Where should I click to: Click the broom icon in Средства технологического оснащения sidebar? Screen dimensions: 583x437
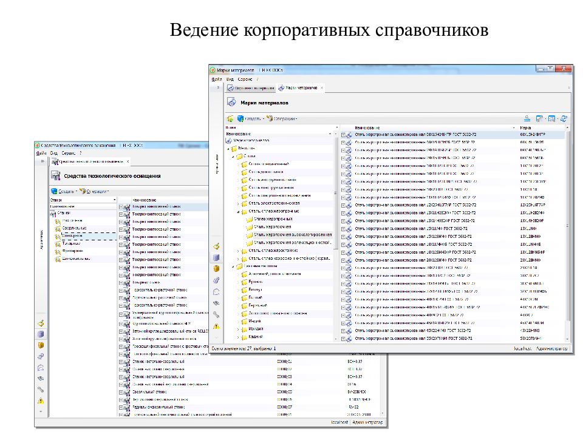[41, 323]
